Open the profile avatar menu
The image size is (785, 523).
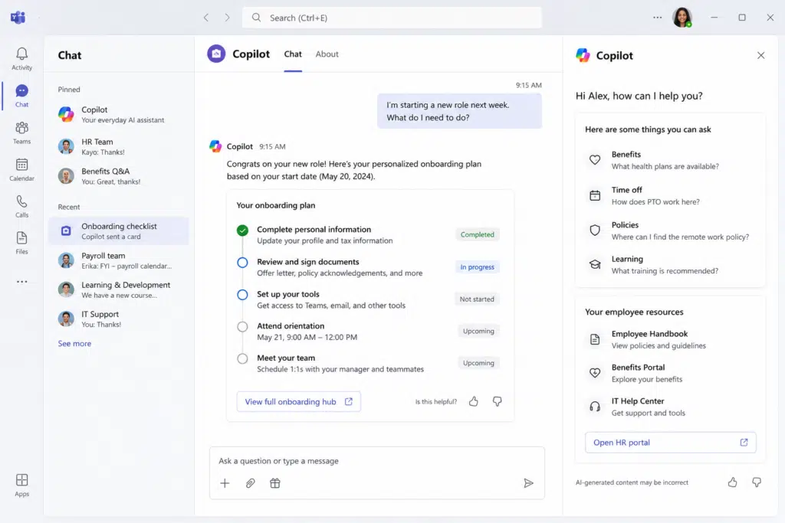click(682, 18)
